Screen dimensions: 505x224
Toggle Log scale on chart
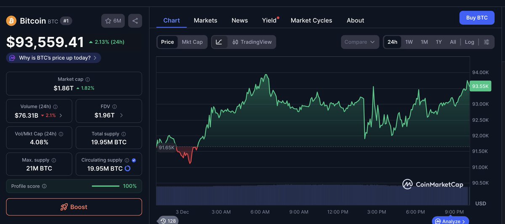[470, 42]
